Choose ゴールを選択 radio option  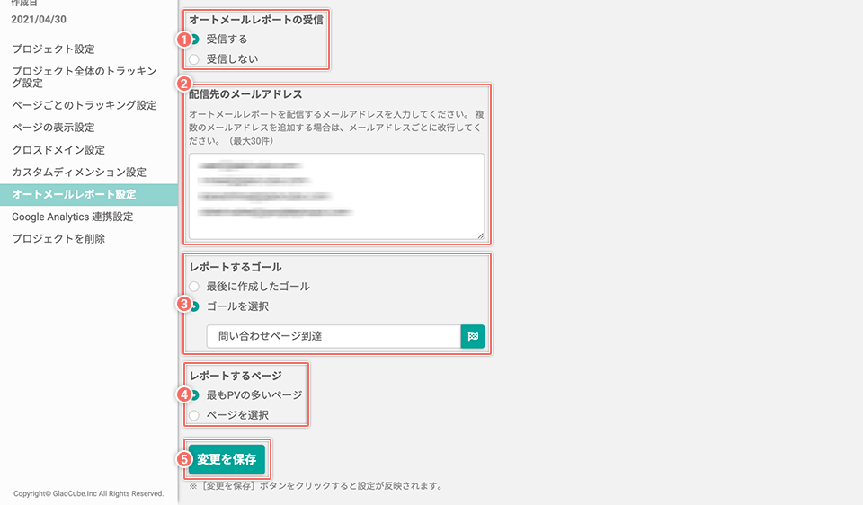(194, 306)
